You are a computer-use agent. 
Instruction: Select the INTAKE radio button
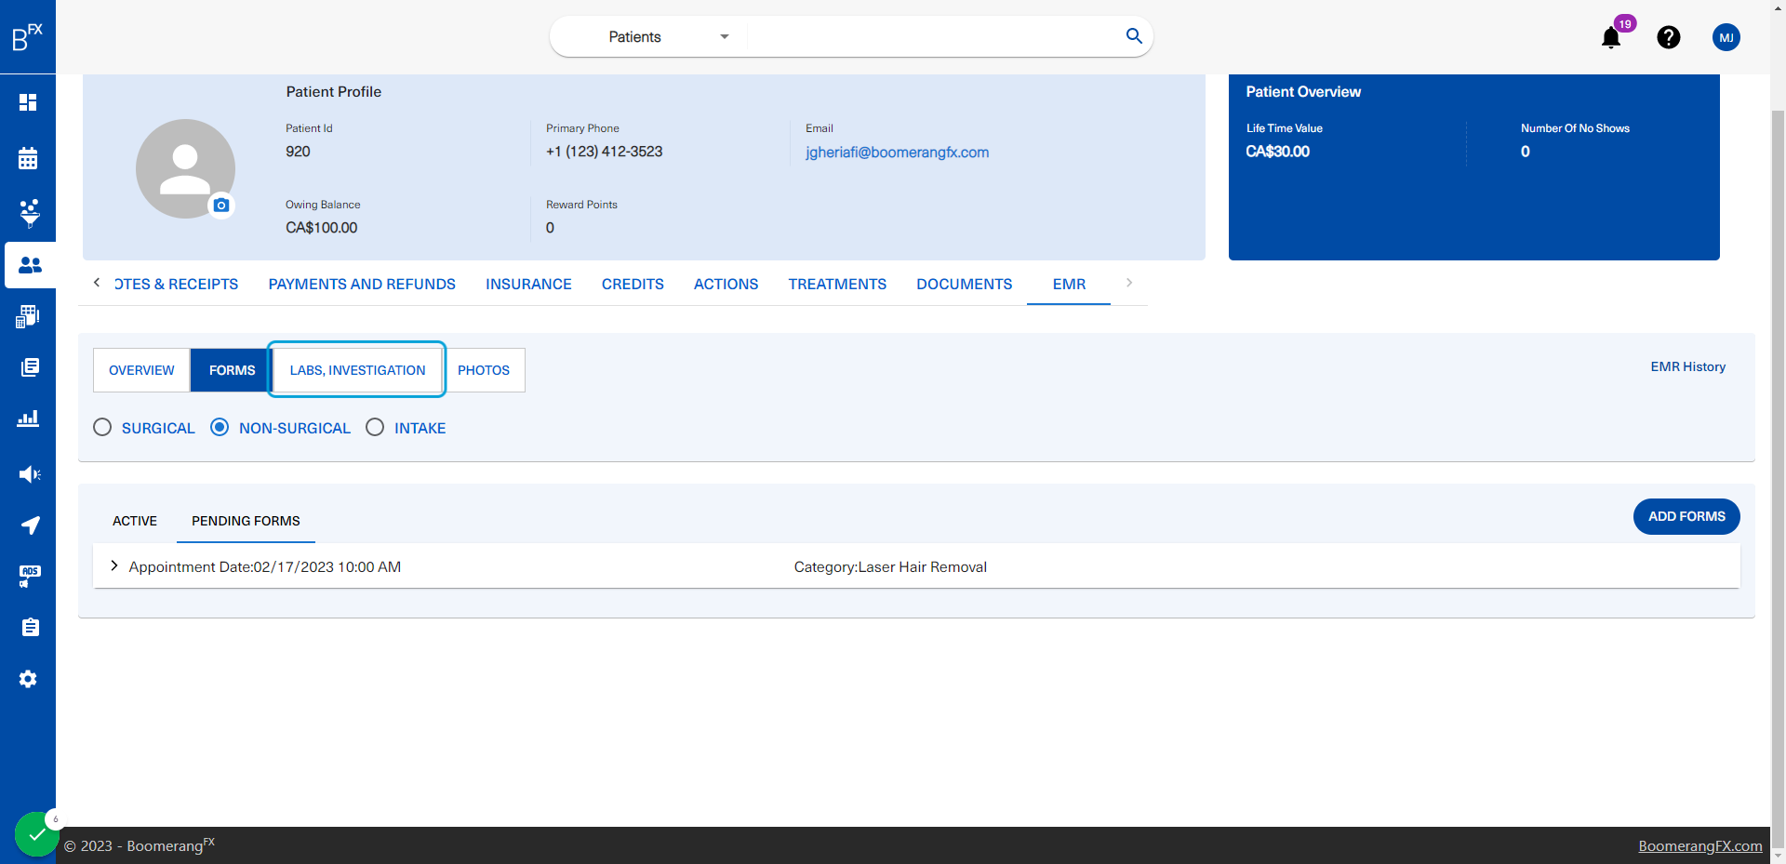pos(375,428)
